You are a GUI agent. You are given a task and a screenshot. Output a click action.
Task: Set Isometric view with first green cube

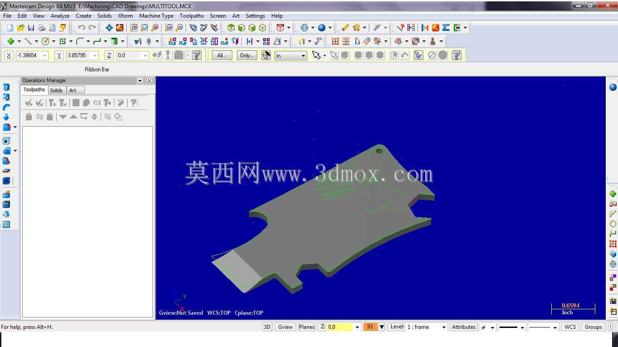click(x=231, y=28)
